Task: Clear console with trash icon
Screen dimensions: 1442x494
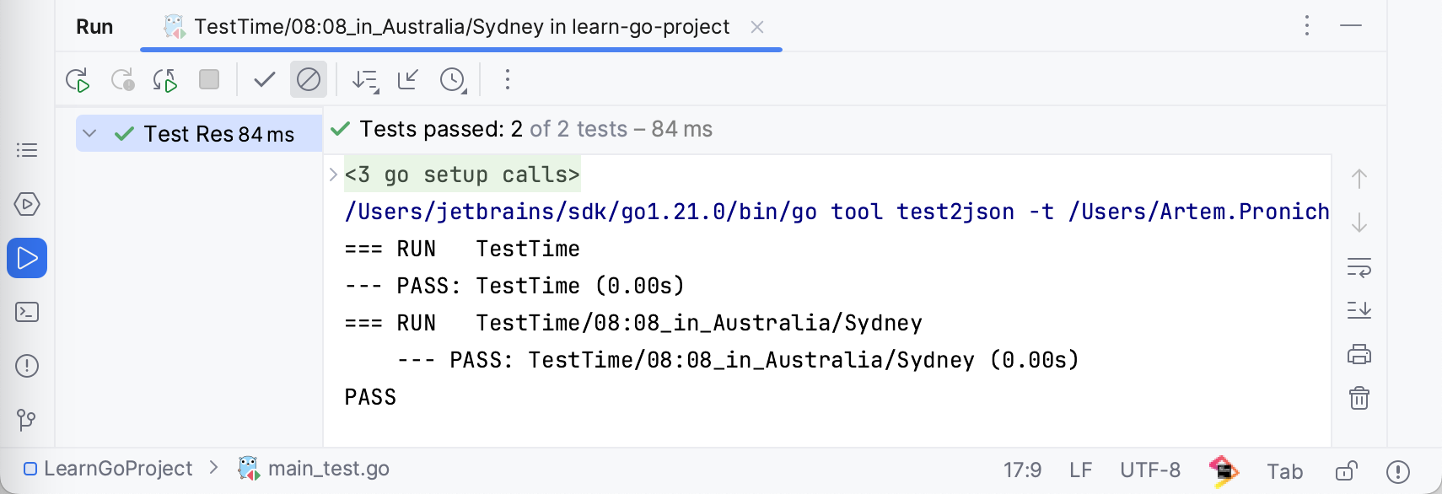Action: coord(1359,398)
